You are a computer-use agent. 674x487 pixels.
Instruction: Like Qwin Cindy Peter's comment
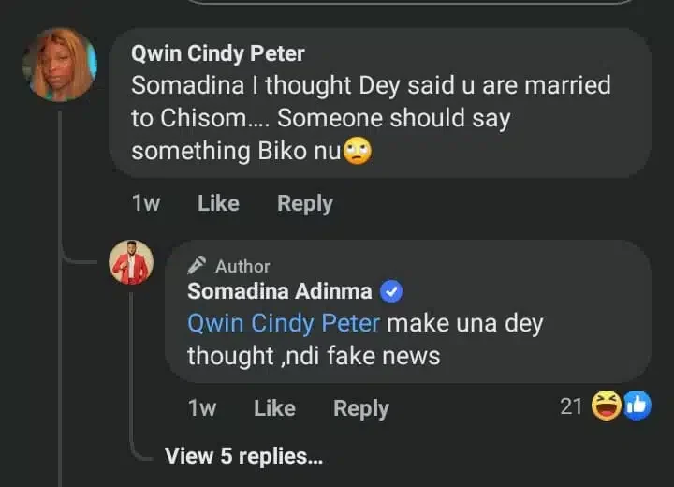point(218,203)
